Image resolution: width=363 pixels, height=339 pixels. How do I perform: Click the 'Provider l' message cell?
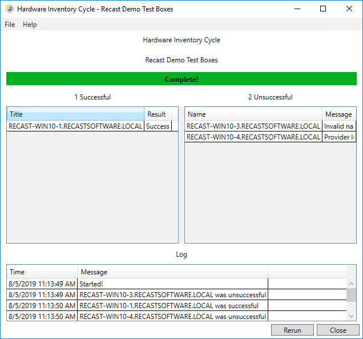[339, 137]
